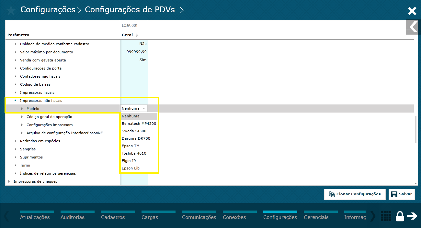
Task: Switch to the Auditorias tab
Action: tap(73, 217)
